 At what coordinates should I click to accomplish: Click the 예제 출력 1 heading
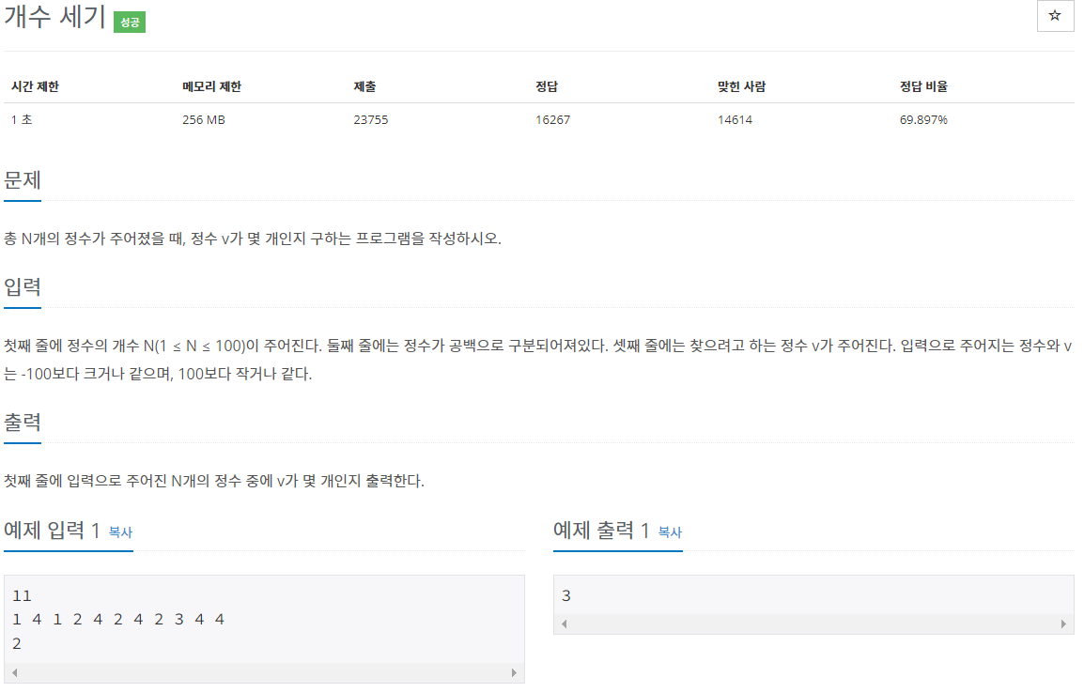click(601, 531)
